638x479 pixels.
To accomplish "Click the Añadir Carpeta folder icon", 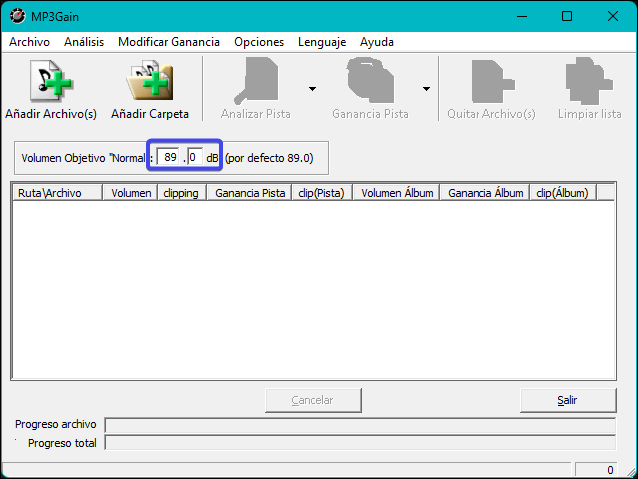I will click(x=150, y=81).
